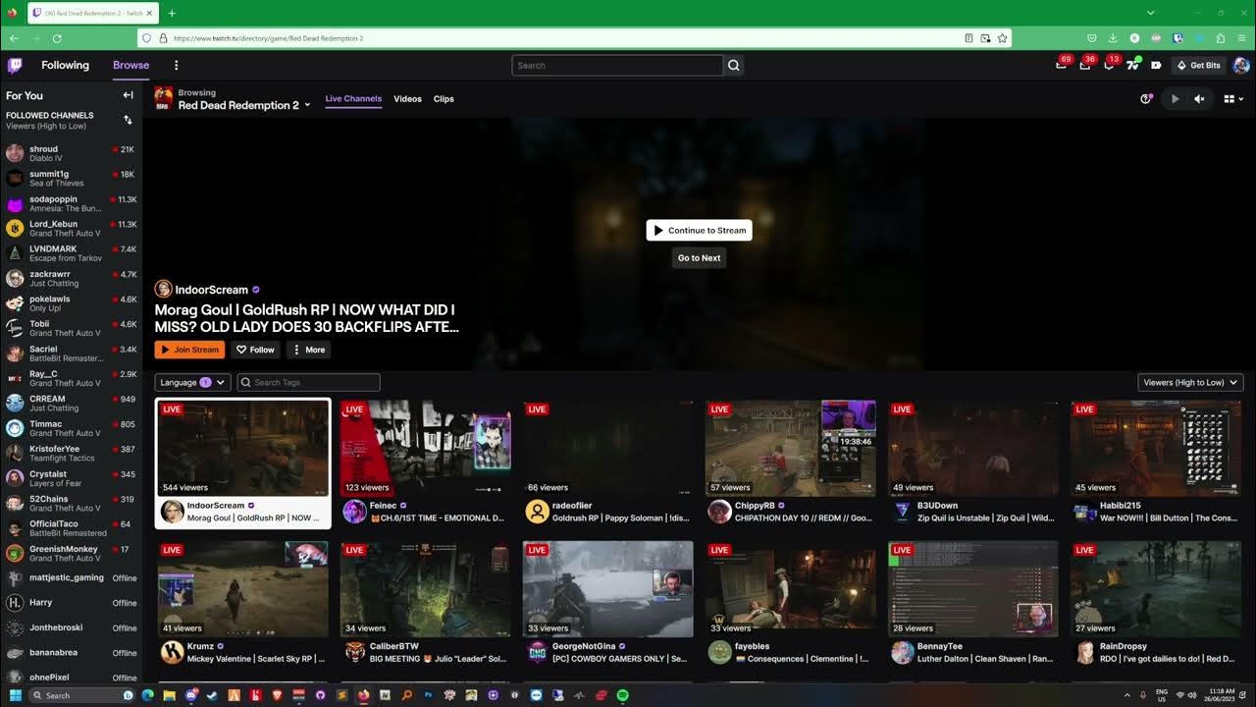Follow the IndoorScream channel
Screen dimensions: 1256x707
click(255, 350)
